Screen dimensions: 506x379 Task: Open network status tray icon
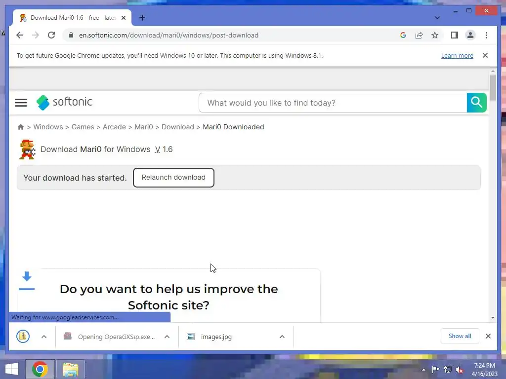tap(448, 369)
